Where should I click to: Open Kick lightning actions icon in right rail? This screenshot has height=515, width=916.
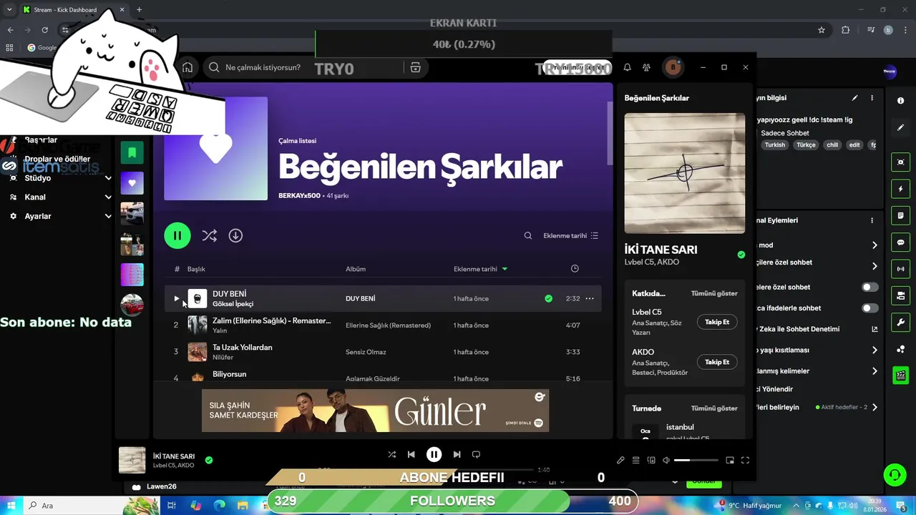click(901, 189)
